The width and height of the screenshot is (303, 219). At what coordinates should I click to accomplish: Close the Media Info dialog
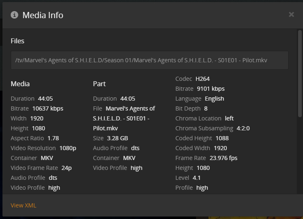(x=291, y=15)
